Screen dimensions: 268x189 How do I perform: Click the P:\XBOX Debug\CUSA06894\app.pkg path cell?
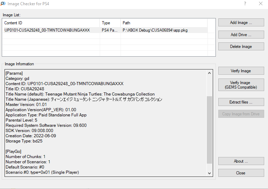tap(155, 30)
